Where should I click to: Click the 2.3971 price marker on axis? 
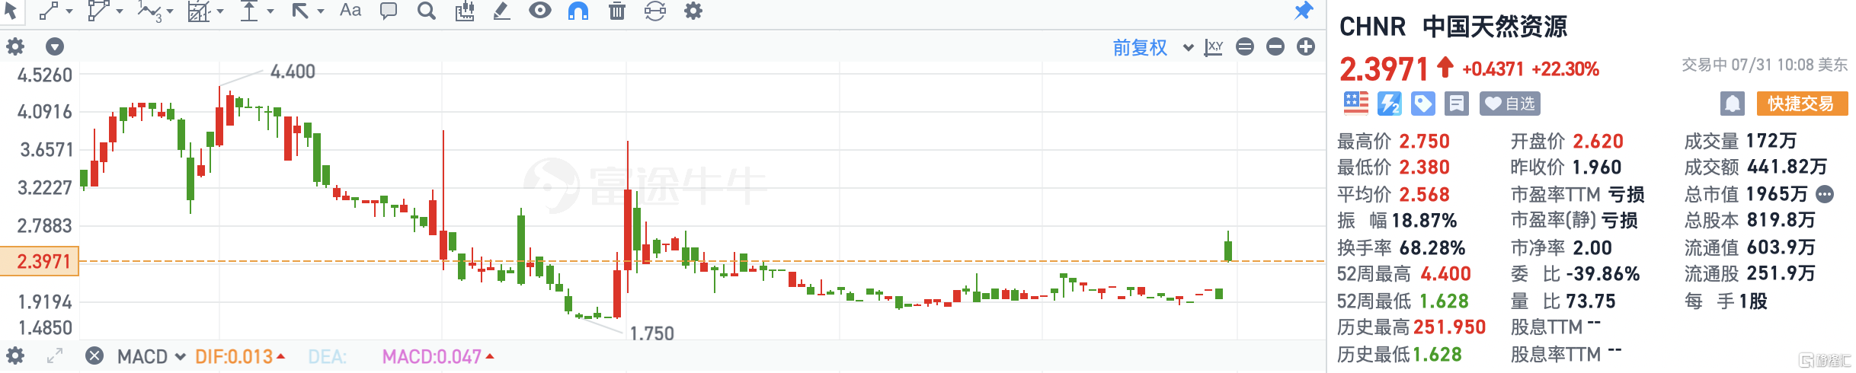[40, 261]
